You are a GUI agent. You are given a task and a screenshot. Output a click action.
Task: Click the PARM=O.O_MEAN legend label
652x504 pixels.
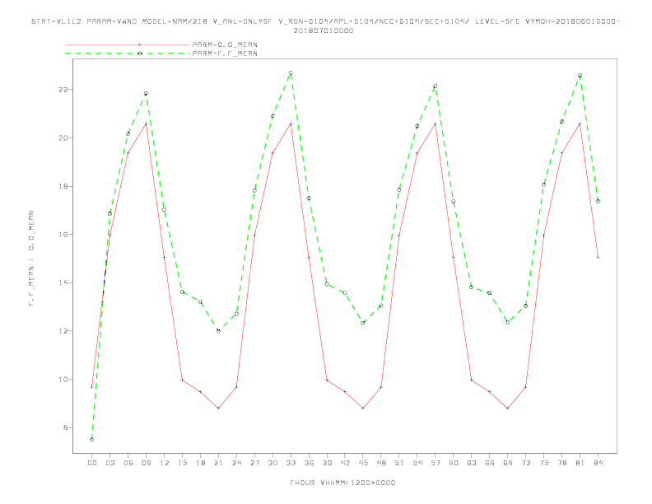pos(225,44)
